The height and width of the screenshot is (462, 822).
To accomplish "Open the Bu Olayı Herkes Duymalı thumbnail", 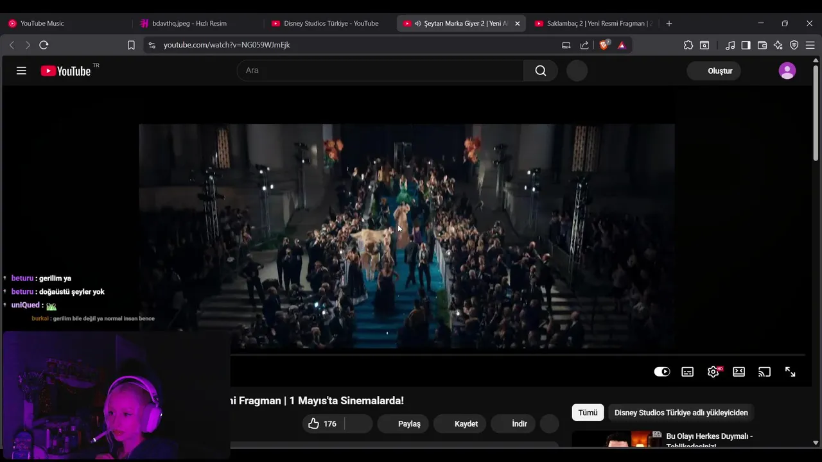I will [616, 439].
